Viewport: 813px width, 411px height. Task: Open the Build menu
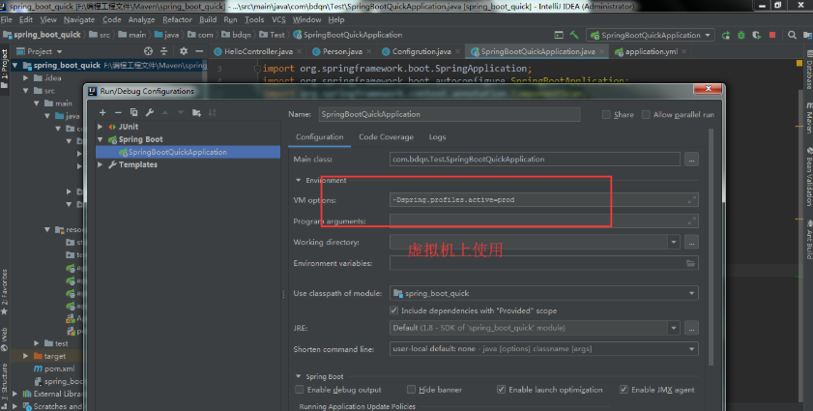pos(208,19)
